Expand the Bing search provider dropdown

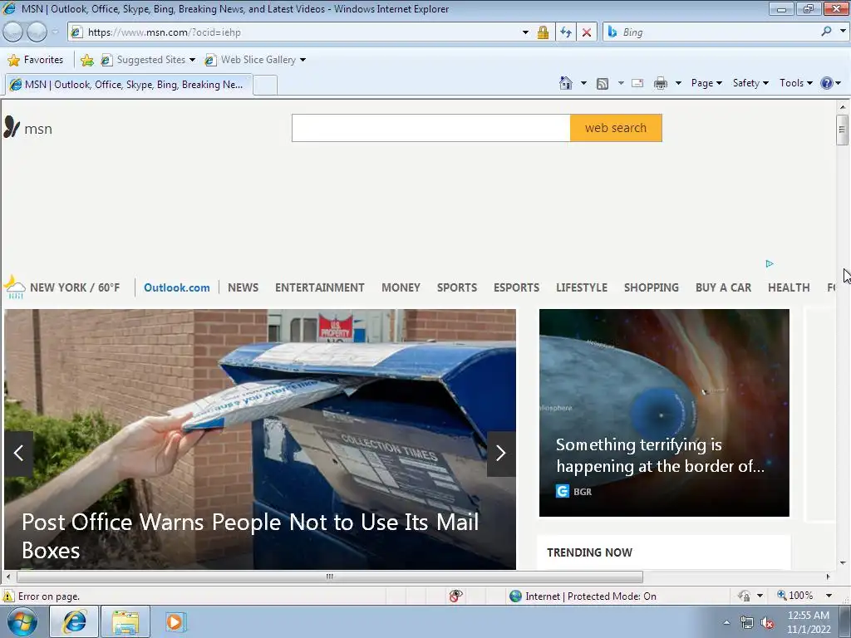843,32
